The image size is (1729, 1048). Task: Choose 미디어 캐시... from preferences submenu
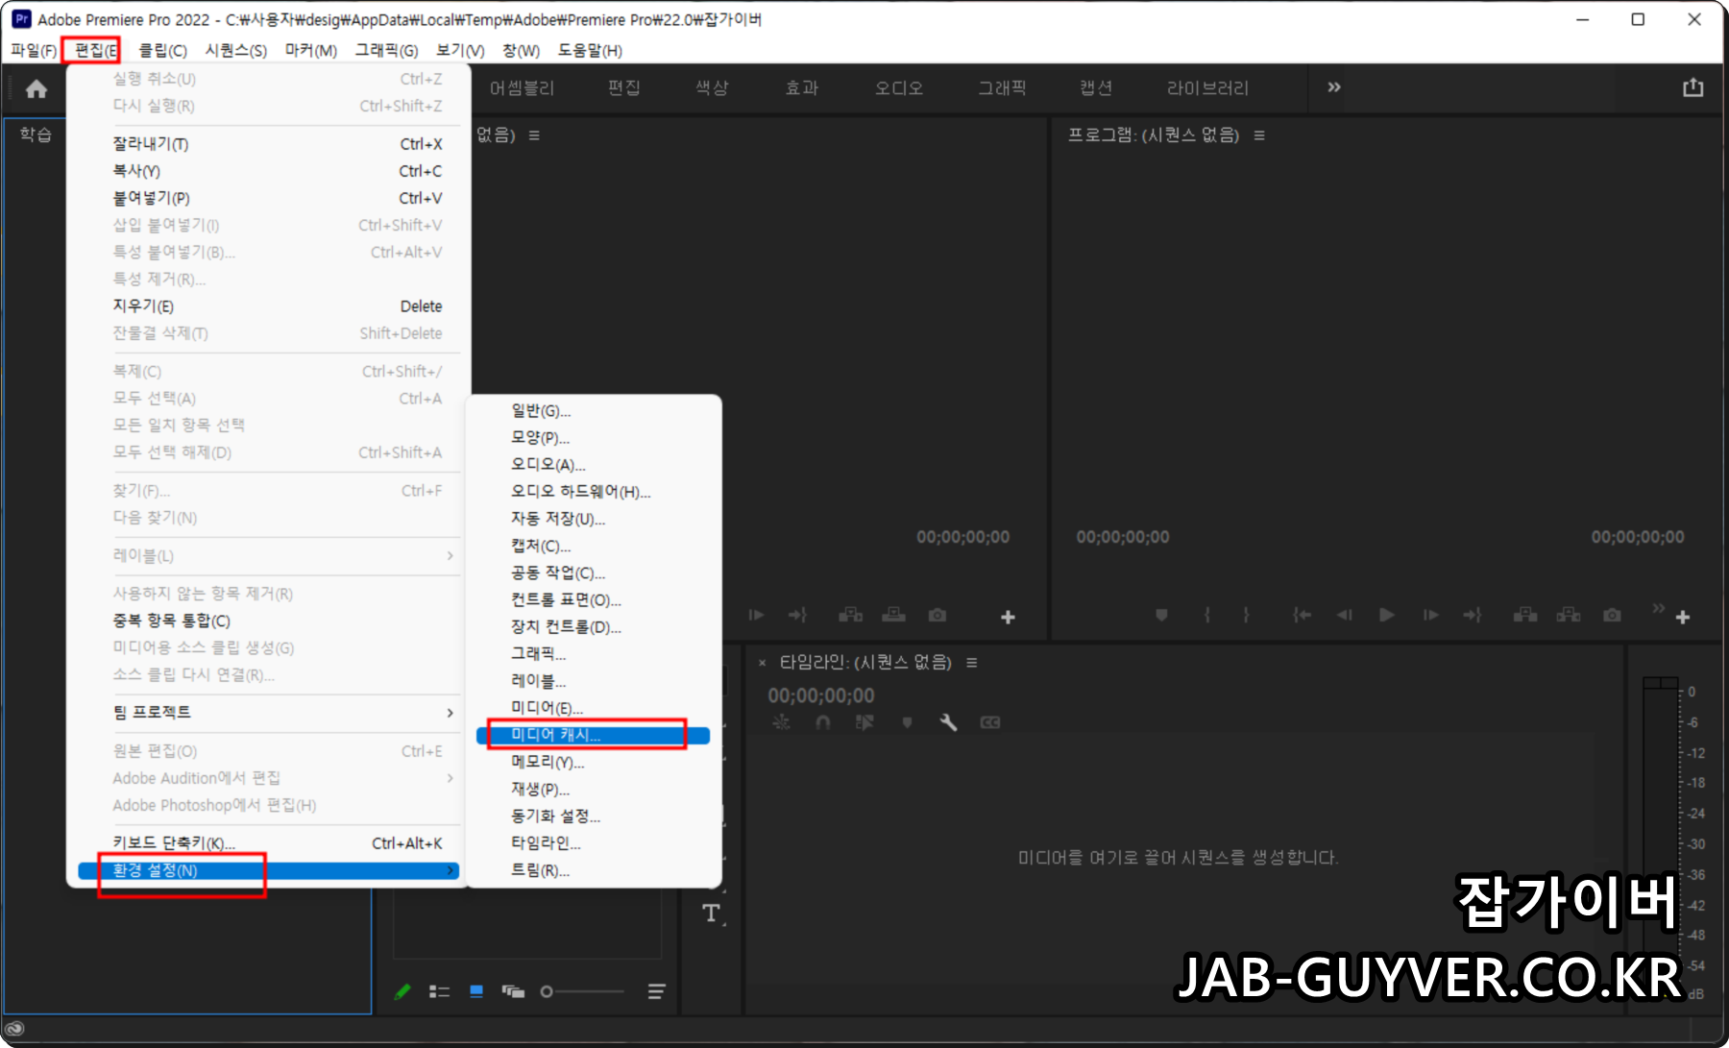(x=593, y=735)
